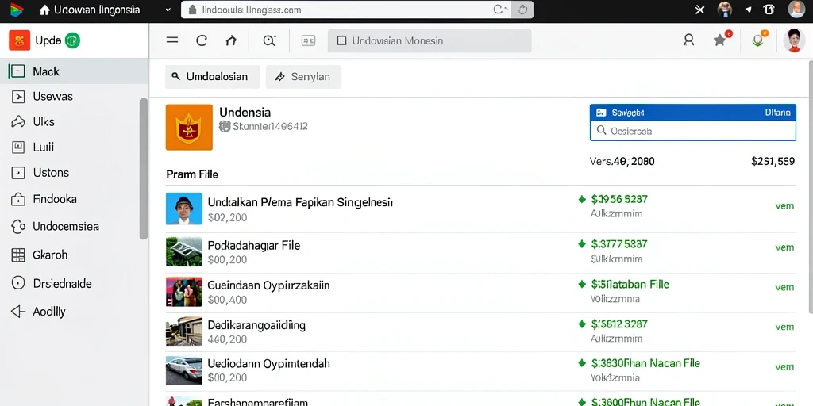The width and height of the screenshot is (813, 406).
Task: Click the green Upda status badge
Action: (72, 40)
